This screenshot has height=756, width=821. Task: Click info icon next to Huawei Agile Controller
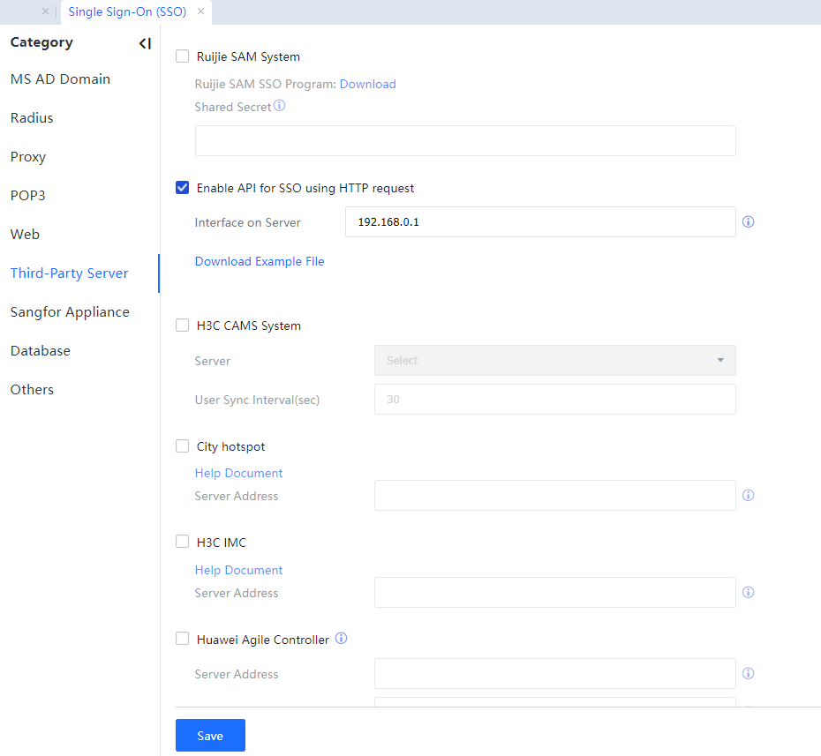(342, 639)
